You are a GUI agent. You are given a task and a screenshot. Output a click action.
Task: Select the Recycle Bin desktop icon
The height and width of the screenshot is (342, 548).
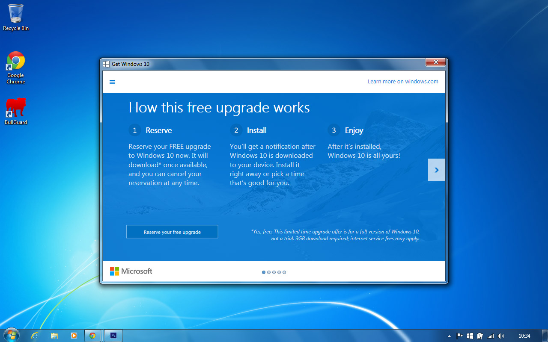16,17
